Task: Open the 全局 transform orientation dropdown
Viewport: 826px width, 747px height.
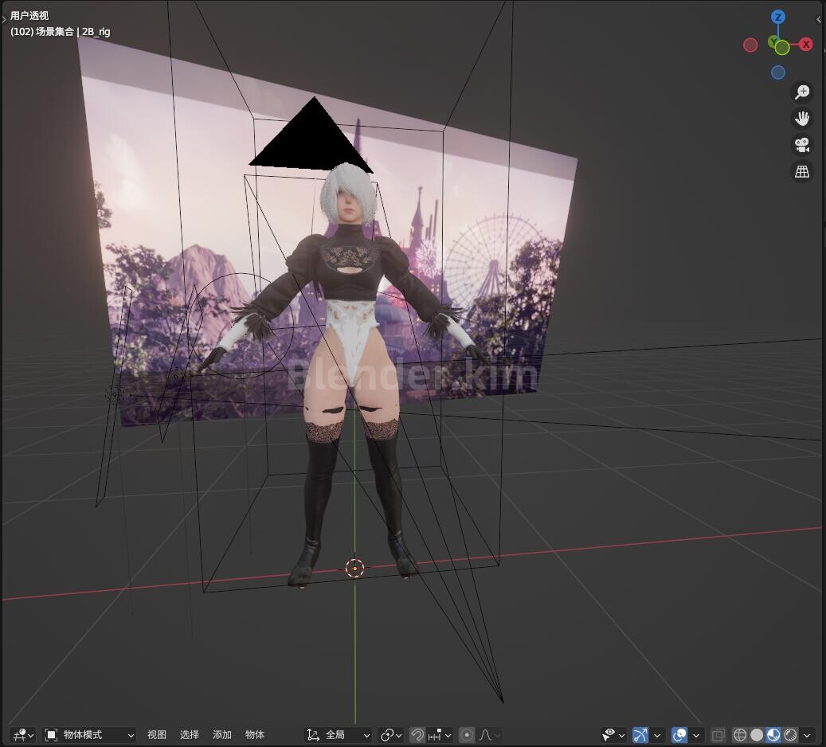Action: pos(338,735)
